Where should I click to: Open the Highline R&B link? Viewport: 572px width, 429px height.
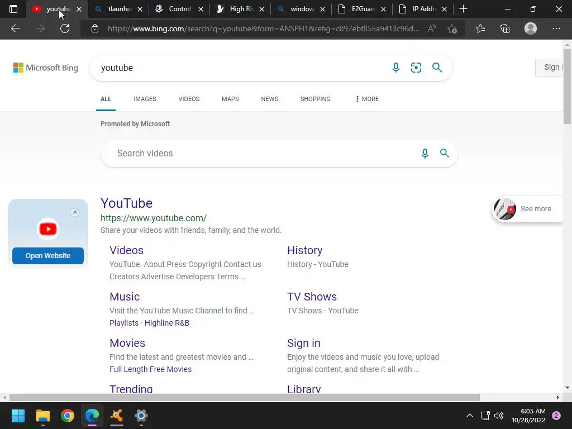166,323
